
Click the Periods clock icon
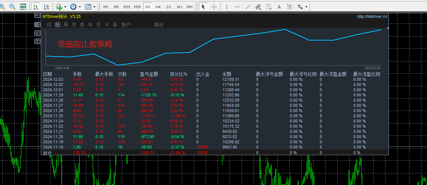[73, 6]
